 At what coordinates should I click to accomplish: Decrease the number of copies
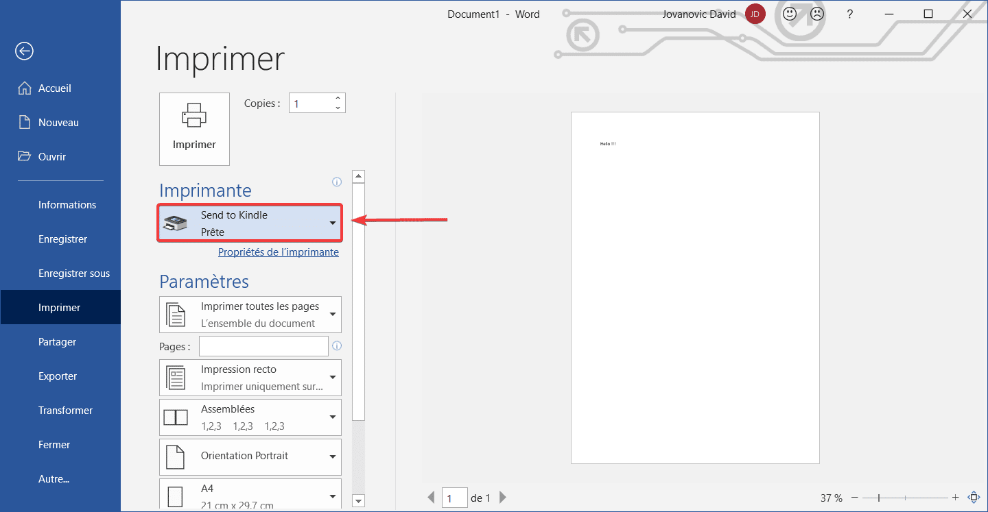(338, 108)
